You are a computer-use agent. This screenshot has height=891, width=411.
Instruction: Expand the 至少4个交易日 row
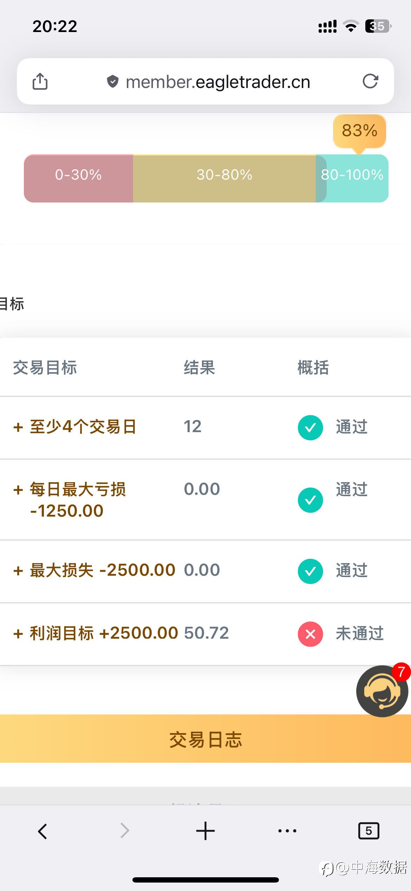point(18,428)
